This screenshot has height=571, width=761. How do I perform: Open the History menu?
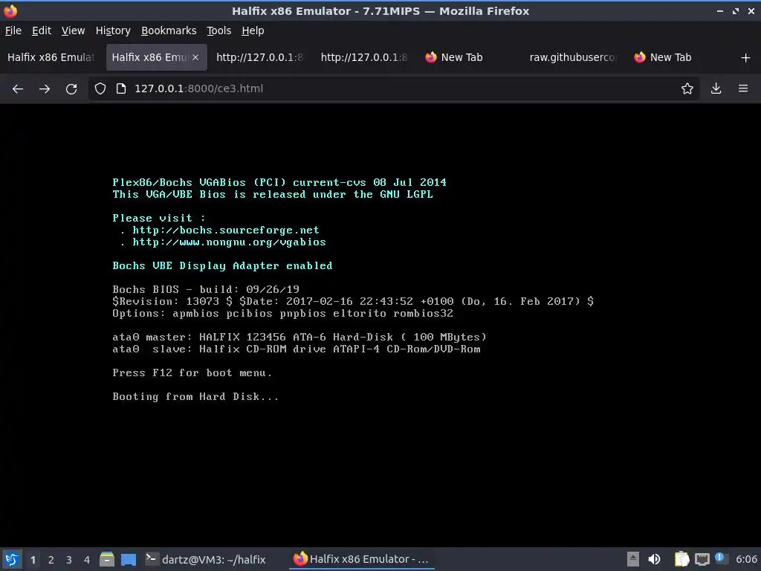pyautogui.click(x=113, y=30)
